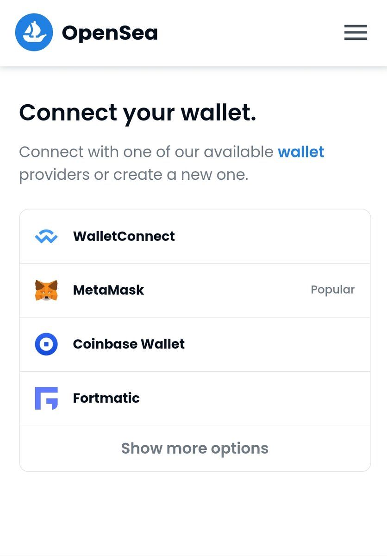Follow the blue "wallet" hyperlink
The image size is (387, 556).
click(x=301, y=152)
